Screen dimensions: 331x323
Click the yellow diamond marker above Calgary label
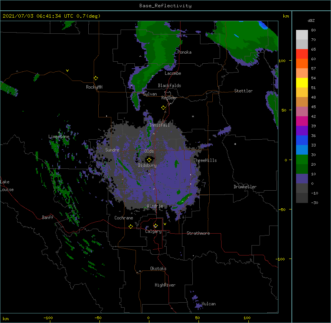pos(156,226)
